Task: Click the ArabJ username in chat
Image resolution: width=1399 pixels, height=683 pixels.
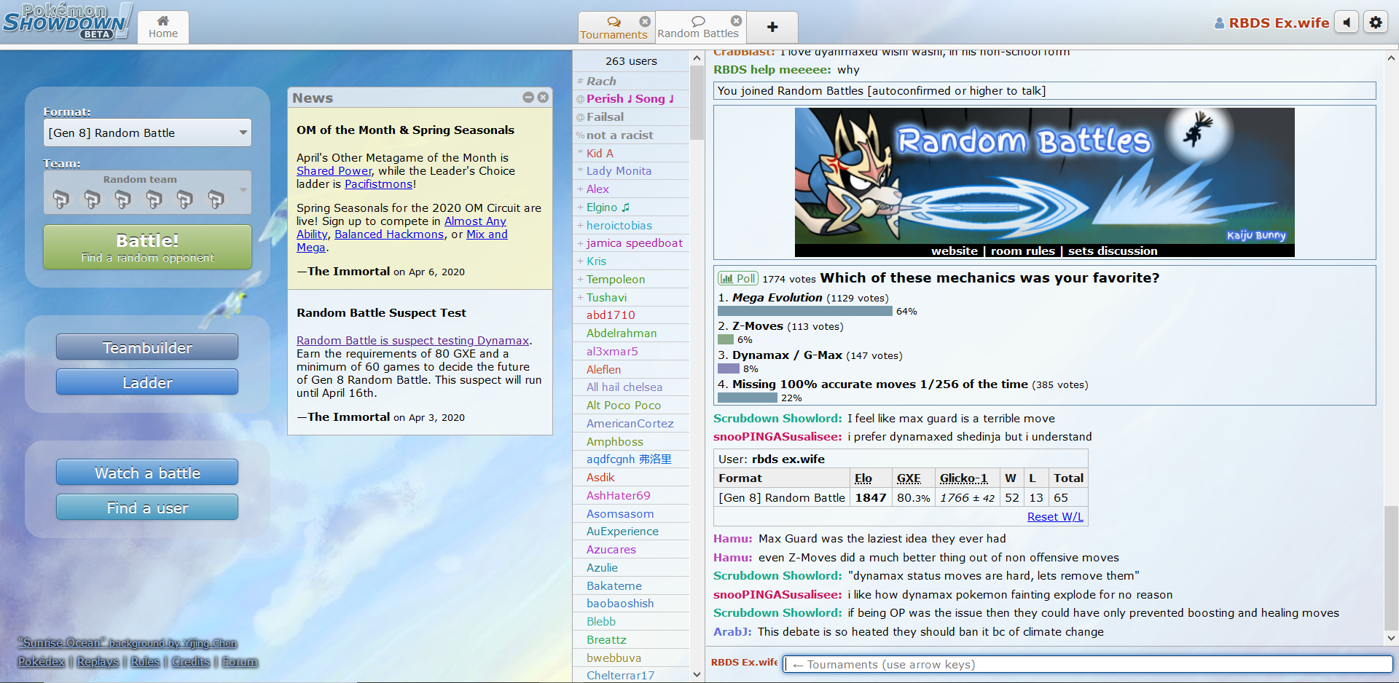Action: (x=732, y=632)
